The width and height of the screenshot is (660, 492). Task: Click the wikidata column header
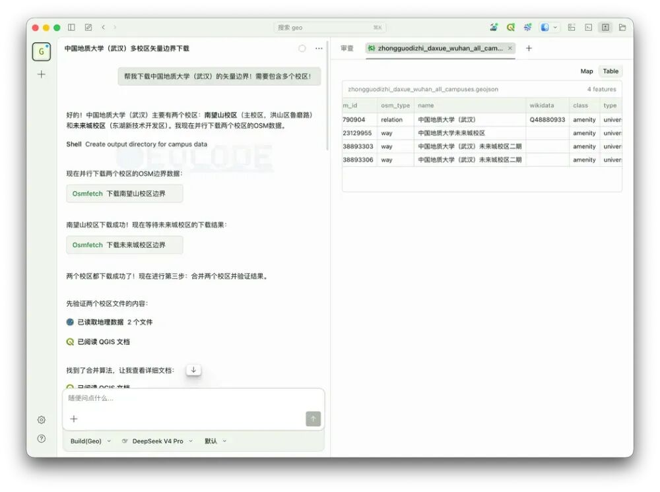click(x=547, y=106)
